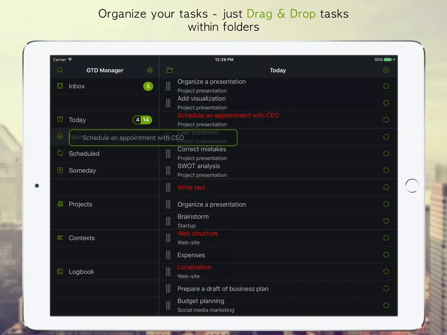This screenshot has width=447, height=335.
Task: Open the Inbox folder
Action: click(x=105, y=86)
